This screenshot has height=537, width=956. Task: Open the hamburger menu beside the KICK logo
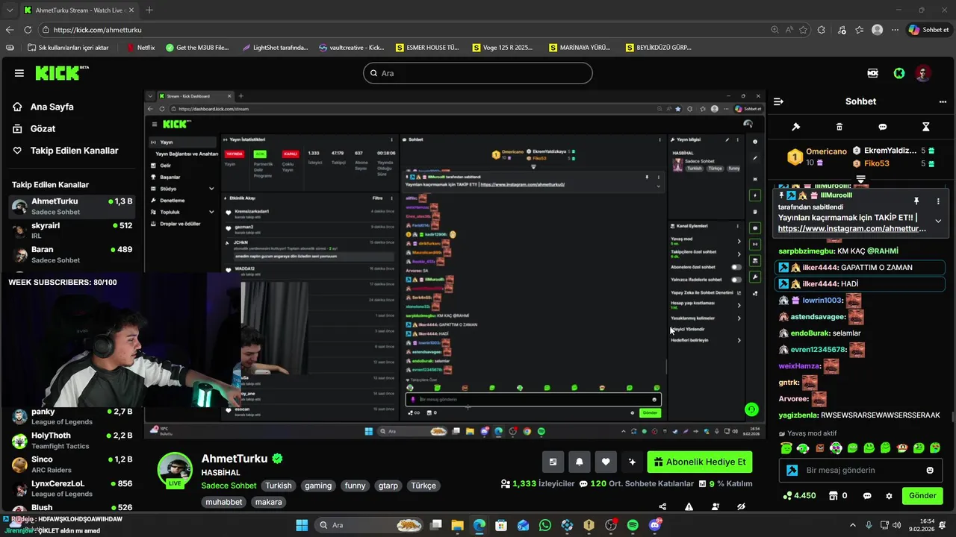point(19,73)
